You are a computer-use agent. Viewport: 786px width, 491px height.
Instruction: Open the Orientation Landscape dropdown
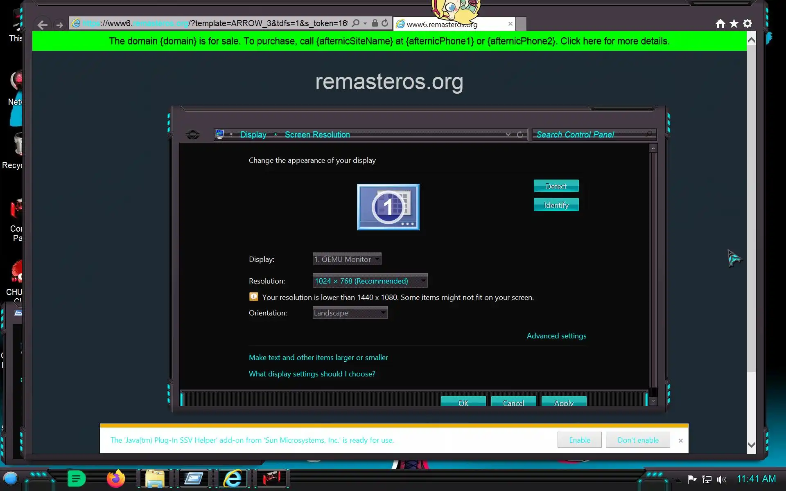coord(350,313)
